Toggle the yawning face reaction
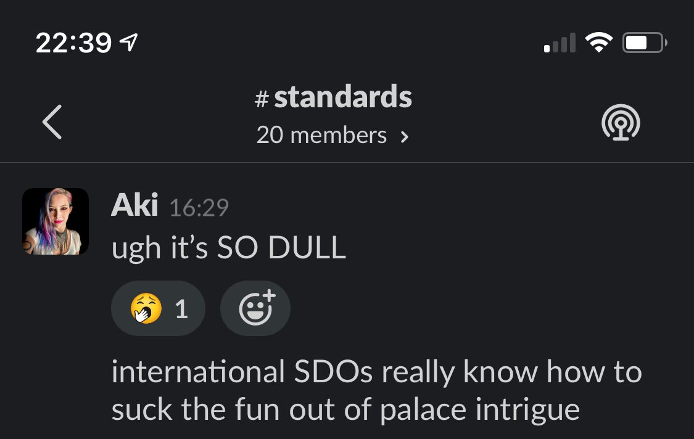Viewport: 694px width, 439px height. coord(158,308)
